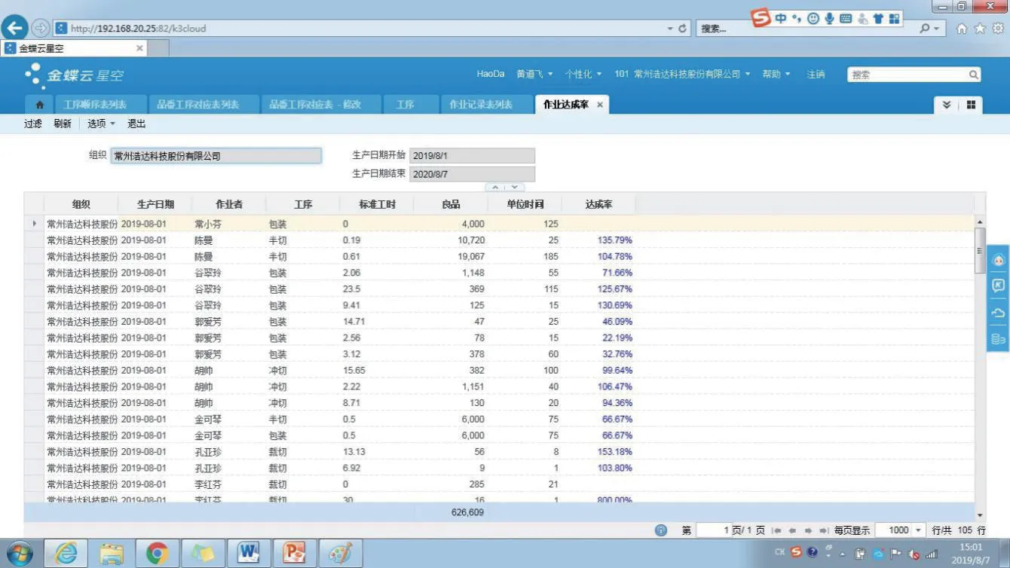1010x568 pixels.
Task: Click the cloud sidebar icon
Action: click(998, 313)
